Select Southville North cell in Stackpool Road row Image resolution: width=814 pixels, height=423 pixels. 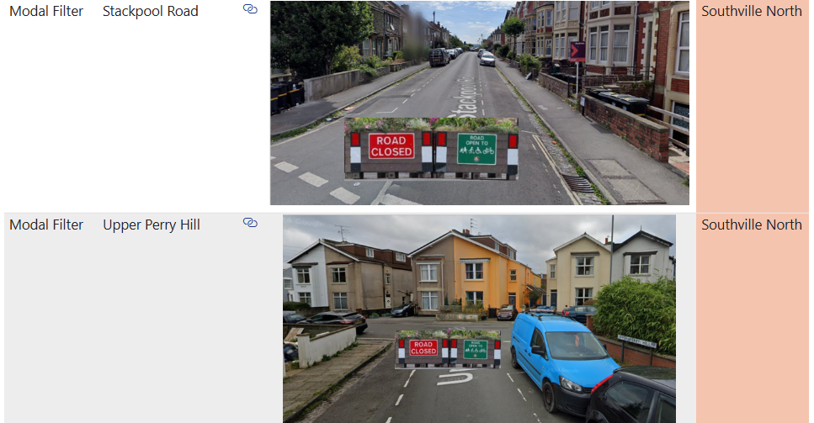point(751,12)
